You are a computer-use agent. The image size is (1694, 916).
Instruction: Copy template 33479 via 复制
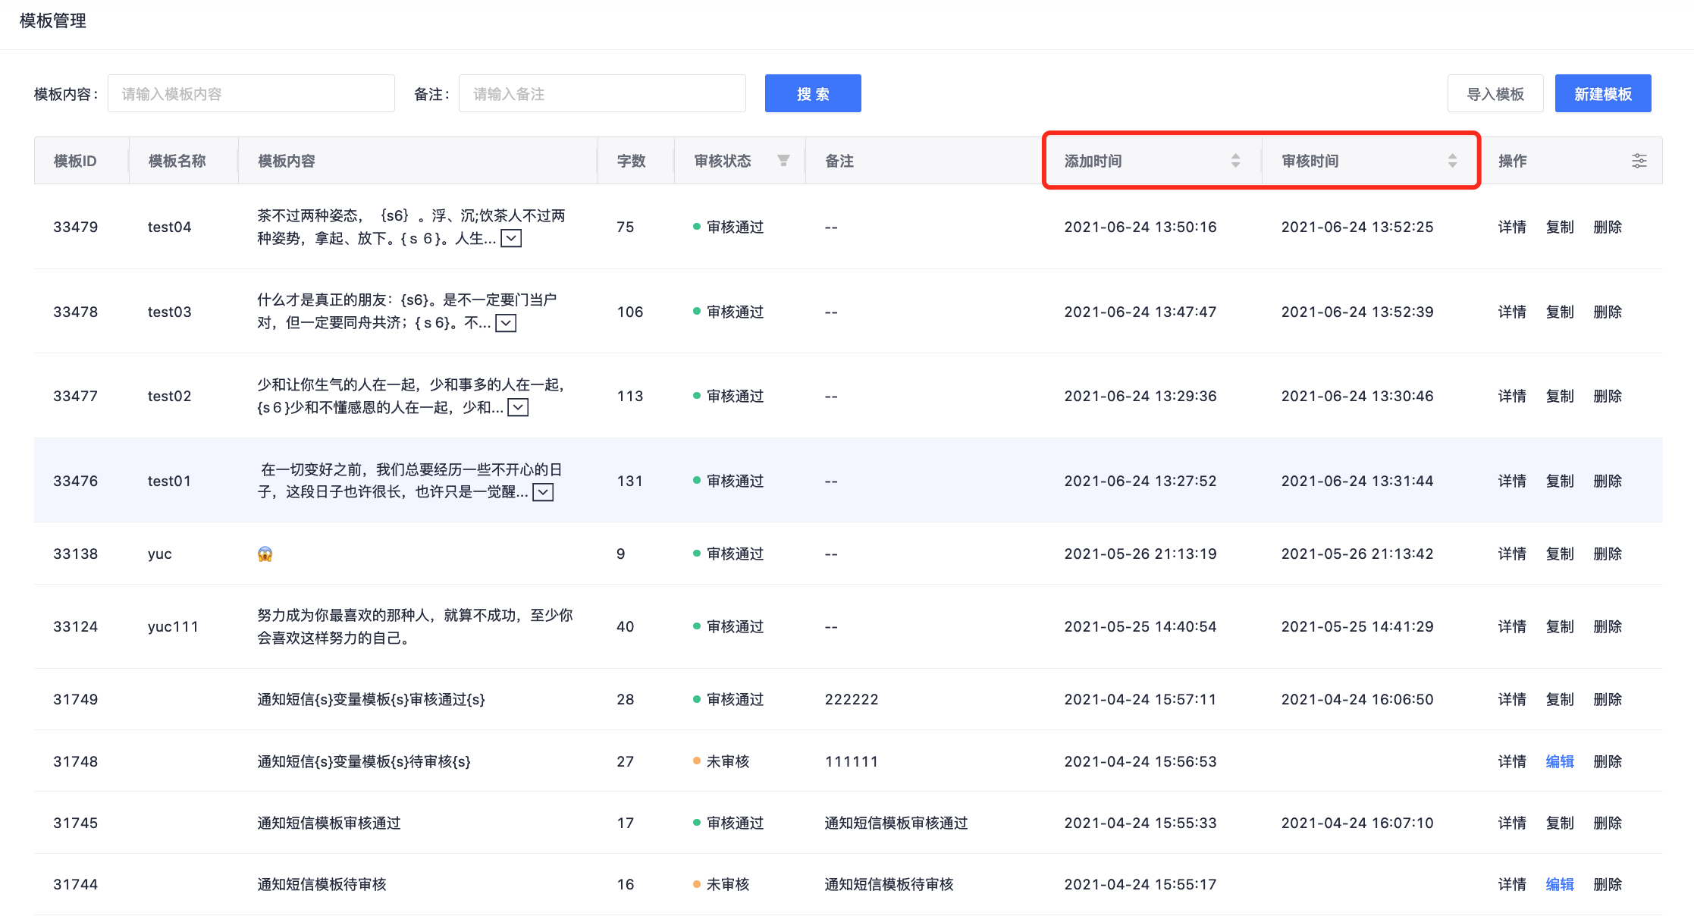click(x=1560, y=227)
